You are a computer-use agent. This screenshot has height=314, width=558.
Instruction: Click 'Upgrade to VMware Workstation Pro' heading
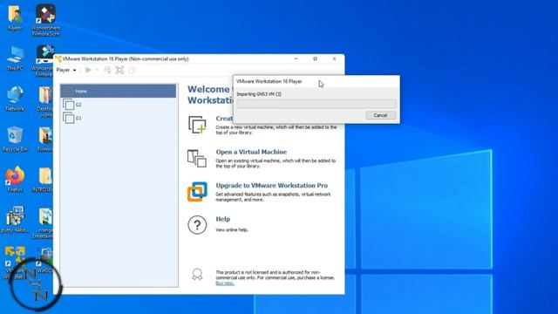pos(271,186)
